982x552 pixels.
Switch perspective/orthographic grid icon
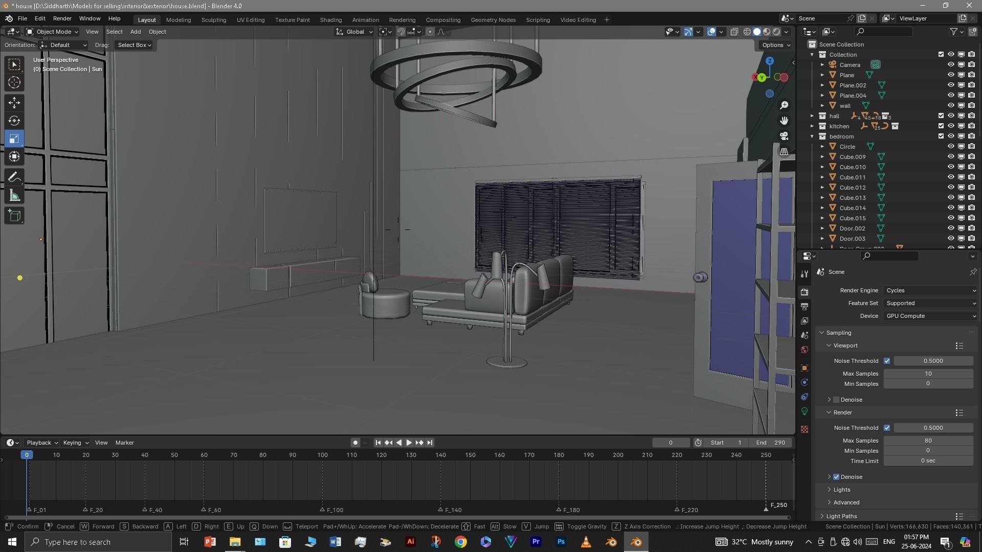point(784,152)
